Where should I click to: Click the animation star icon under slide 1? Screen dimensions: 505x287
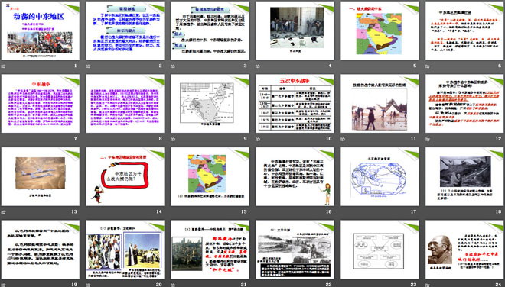tap(4, 66)
